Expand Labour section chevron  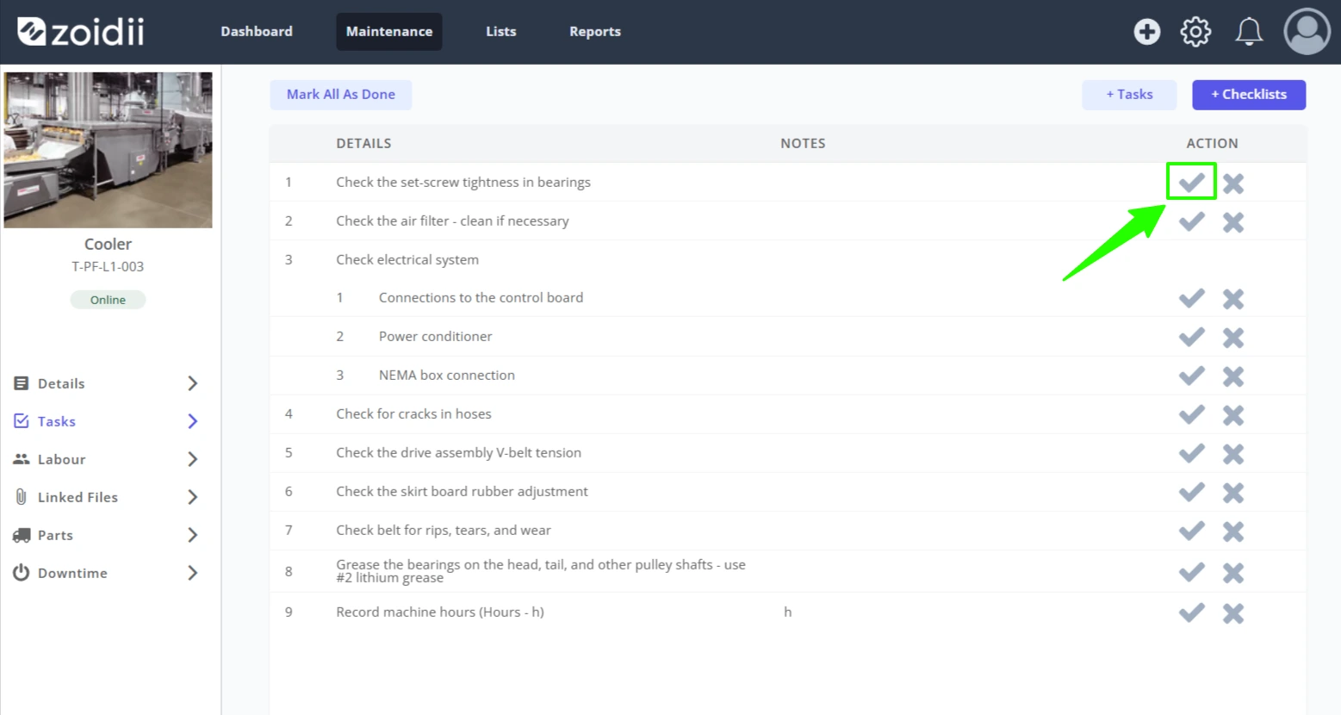[x=193, y=459]
